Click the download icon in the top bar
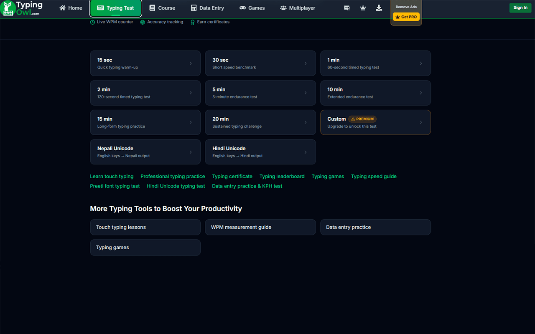This screenshot has width=535, height=334. point(379,8)
